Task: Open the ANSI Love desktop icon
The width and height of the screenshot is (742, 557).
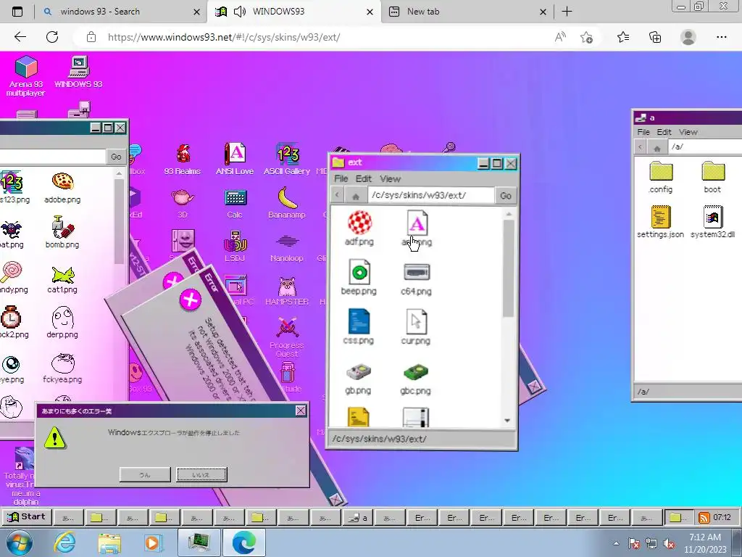Action: 235,159
